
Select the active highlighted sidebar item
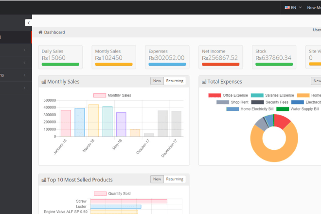[16, 37]
